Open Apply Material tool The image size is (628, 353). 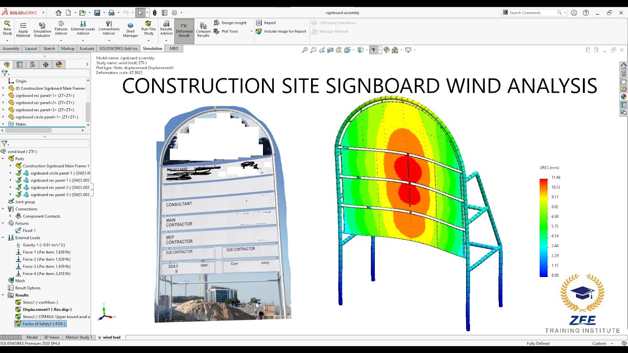click(x=23, y=29)
